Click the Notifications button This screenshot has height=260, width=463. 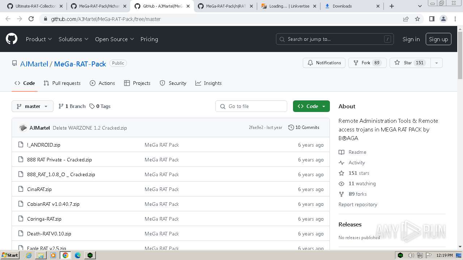pyautogui.click(x=324, y=63)
